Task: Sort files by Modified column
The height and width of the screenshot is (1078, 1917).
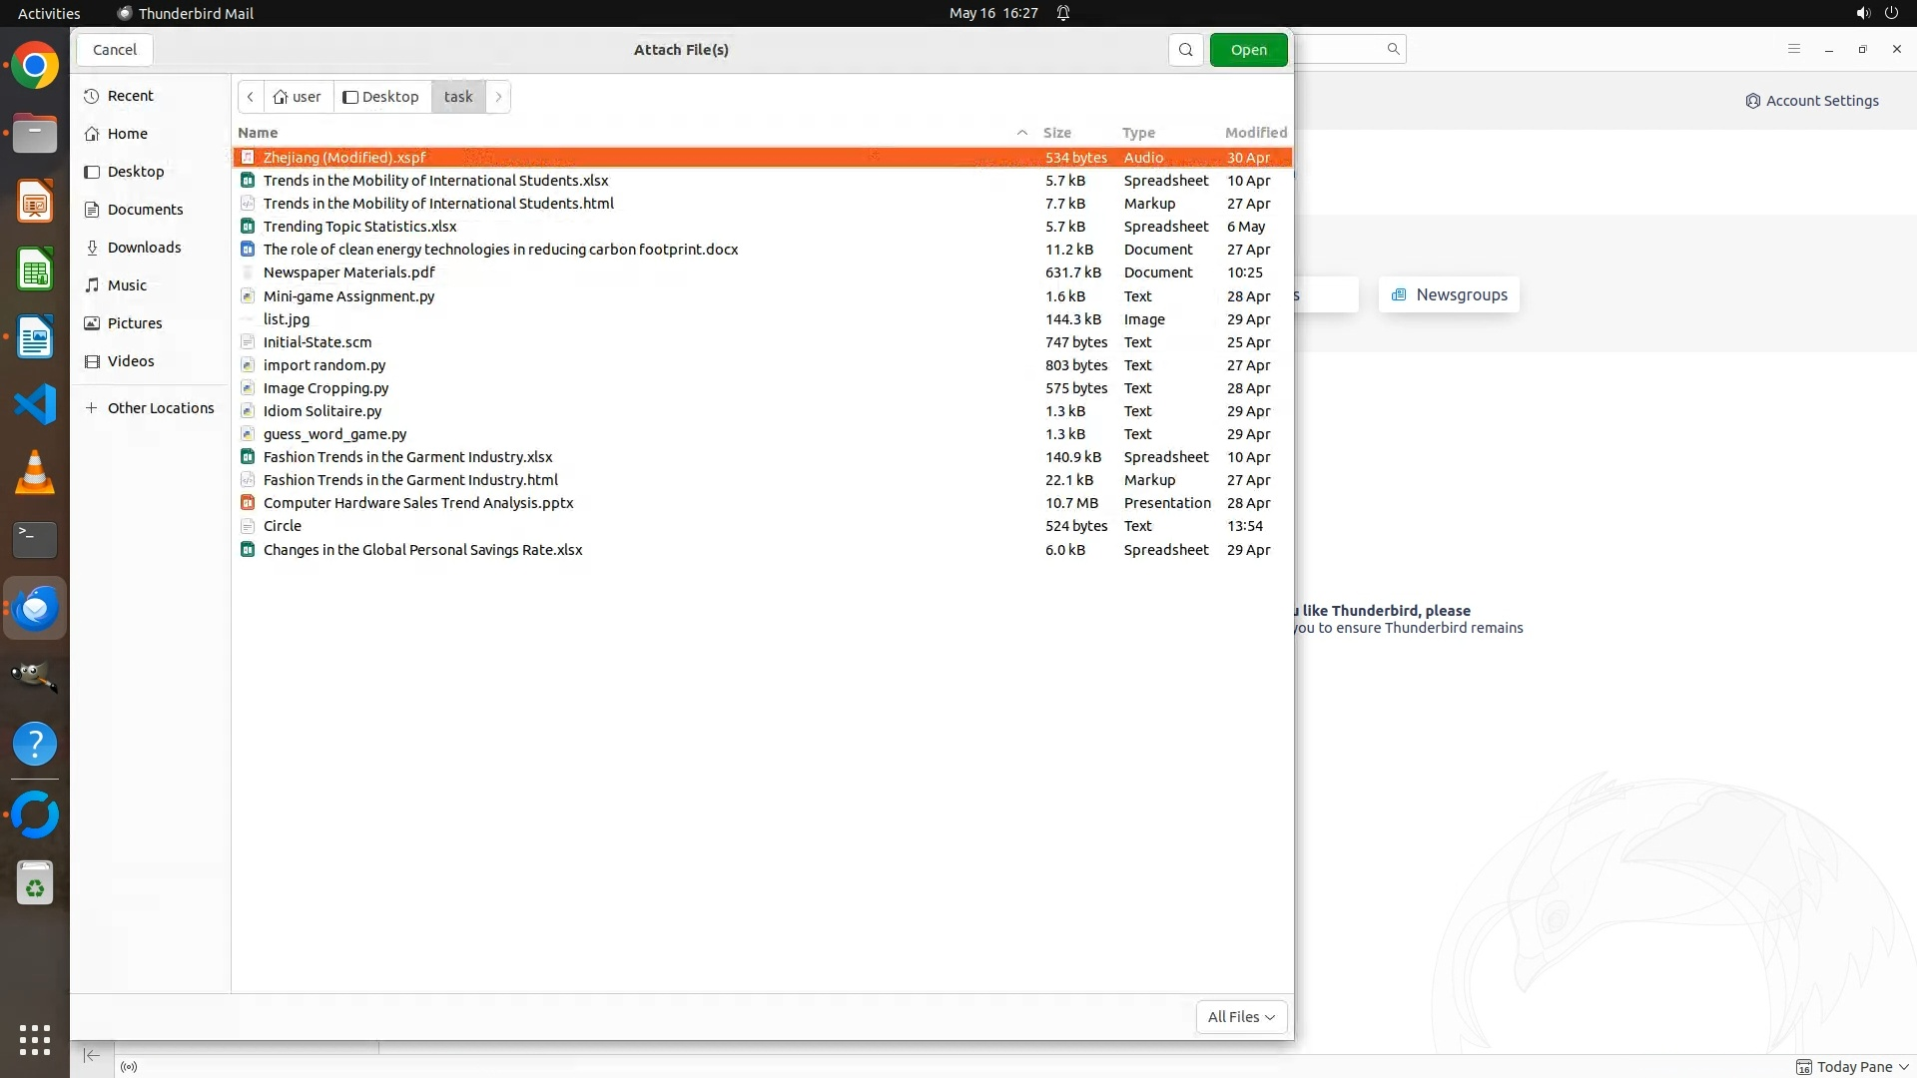Action: (1255, 133)
